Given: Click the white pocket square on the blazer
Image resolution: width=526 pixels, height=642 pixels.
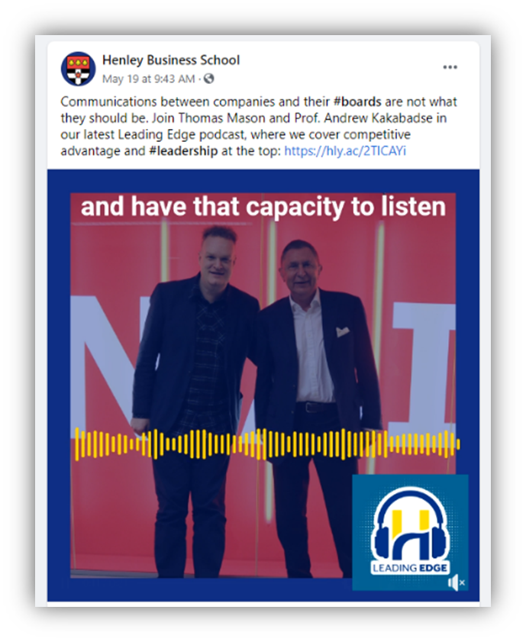Looking at the screenshot, I should (342, 331).
